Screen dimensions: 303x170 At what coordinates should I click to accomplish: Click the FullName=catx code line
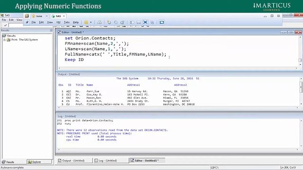(116, 54)
